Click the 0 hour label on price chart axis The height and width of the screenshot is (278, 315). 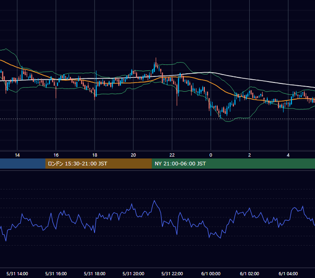tap(211, 155)
